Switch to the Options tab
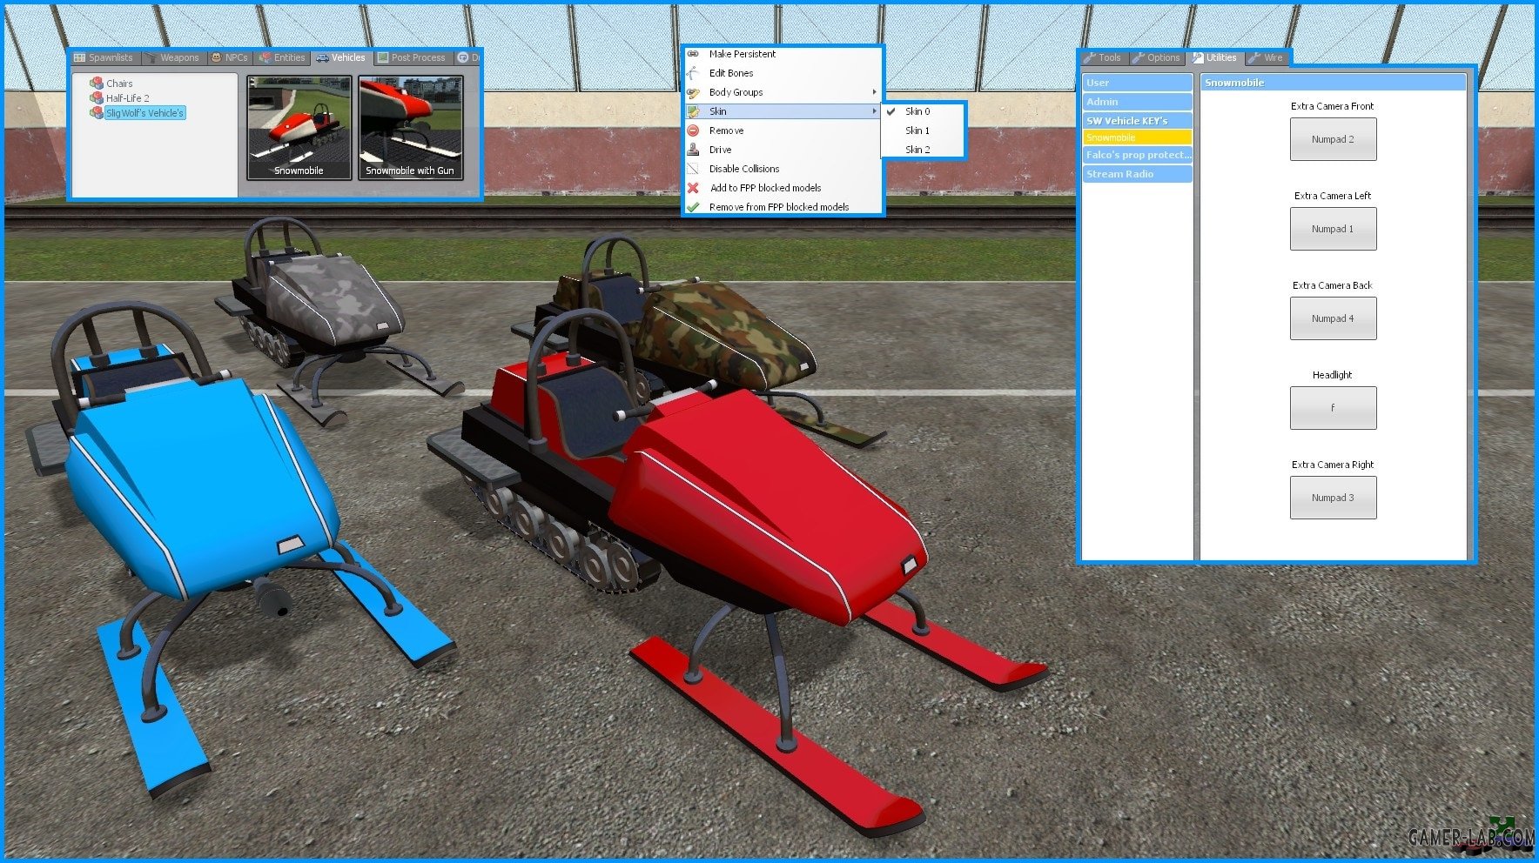The width and height of the screenshot is (1539, 863). [x=1156, y=57]
